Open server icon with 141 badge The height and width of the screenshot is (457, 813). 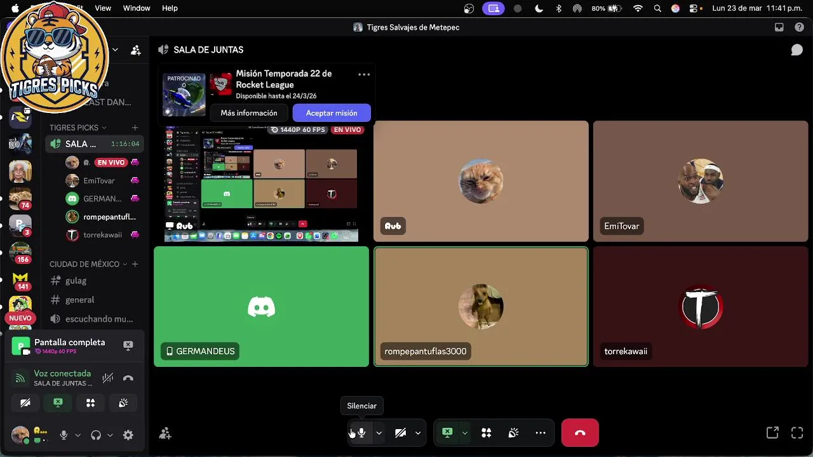pyautogui.click(x=20, y=280)
